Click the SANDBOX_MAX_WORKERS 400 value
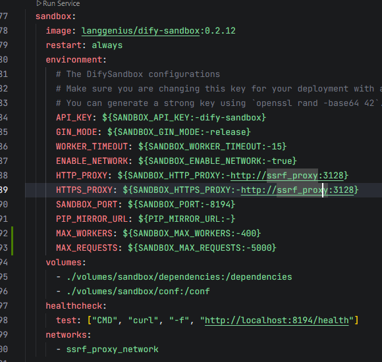The width and height of the screenshot is (382, 362). click(x=192, y=233)
